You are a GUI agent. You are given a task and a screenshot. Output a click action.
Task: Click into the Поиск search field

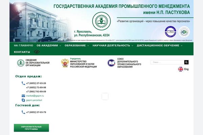[x=167, y=62]
